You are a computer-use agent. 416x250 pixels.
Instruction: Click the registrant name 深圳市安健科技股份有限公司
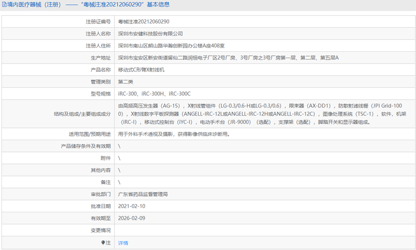pos(150,34)
